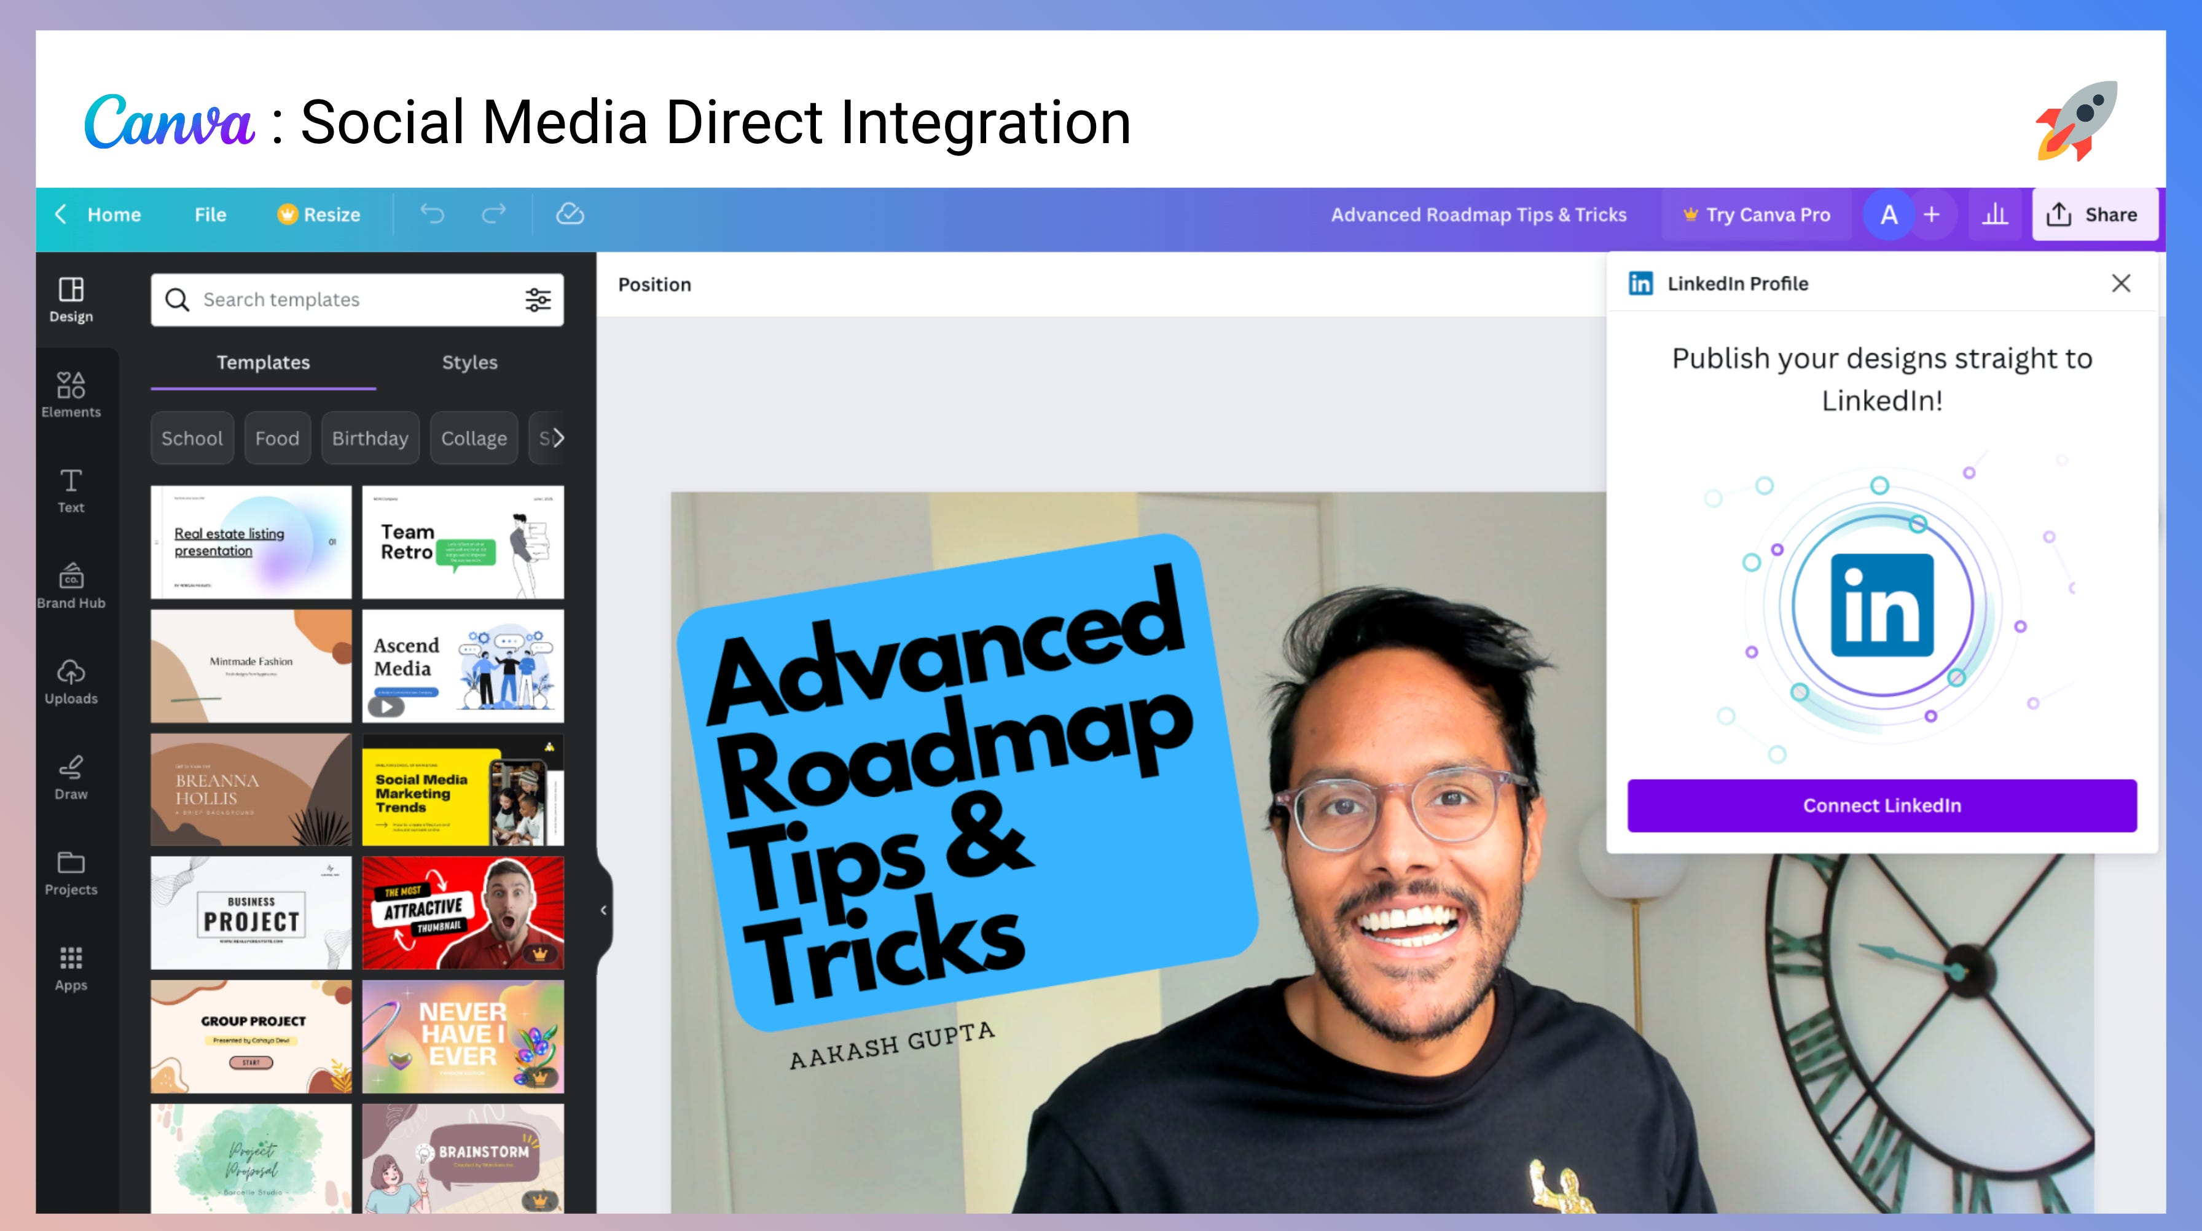
Task: Click the undo arrow icon
Action: [433, 214]
